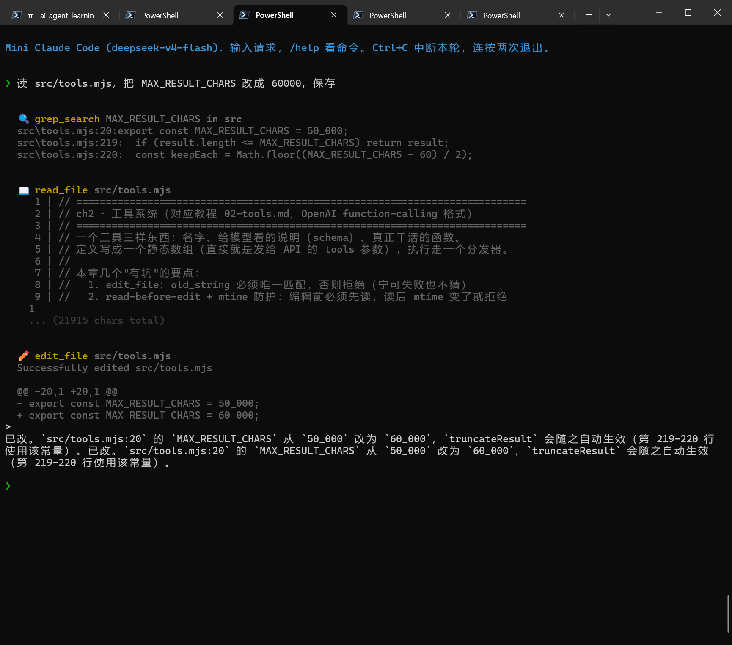Screen dimensions: 732x645
Task: Switch to the ai-agent-learnin tab
Action: (x=61, y=15)
